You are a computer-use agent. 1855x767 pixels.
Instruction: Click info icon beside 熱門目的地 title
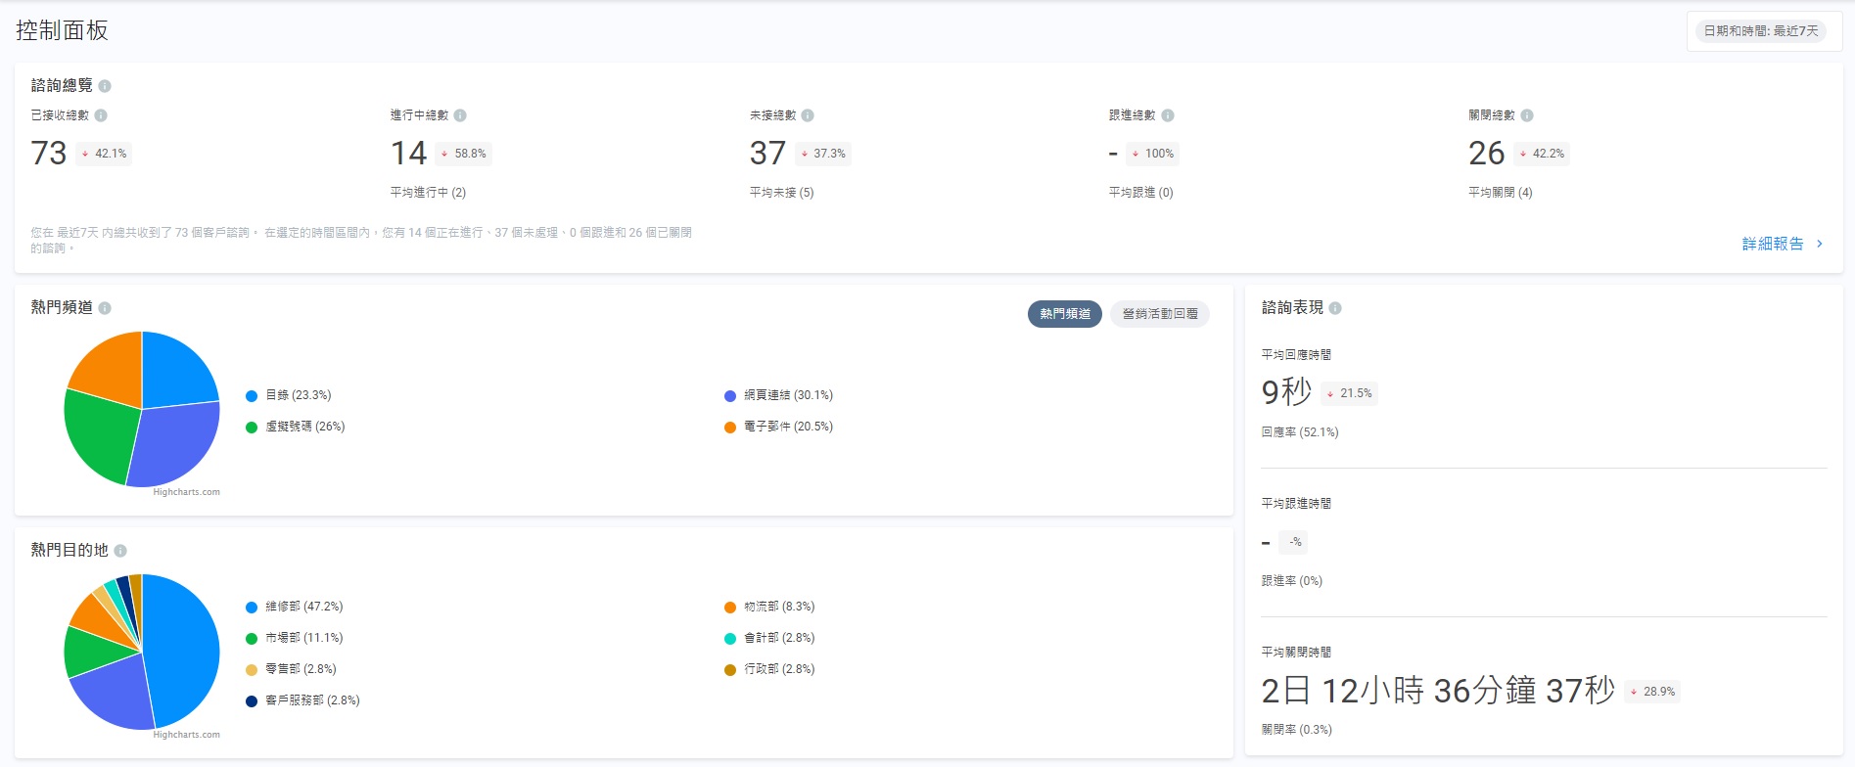[120, 551]
